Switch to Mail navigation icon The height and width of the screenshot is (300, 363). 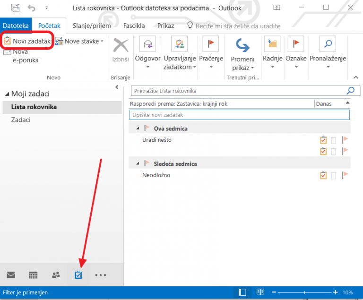coord(11,275)
